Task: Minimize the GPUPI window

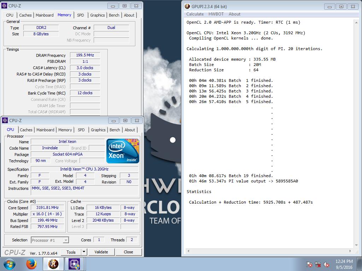Action: [330, 7]
